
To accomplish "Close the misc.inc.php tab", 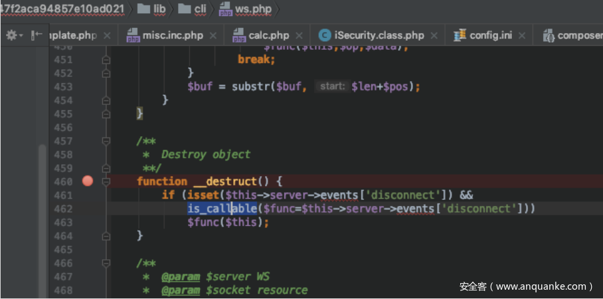I will [214, 35].
